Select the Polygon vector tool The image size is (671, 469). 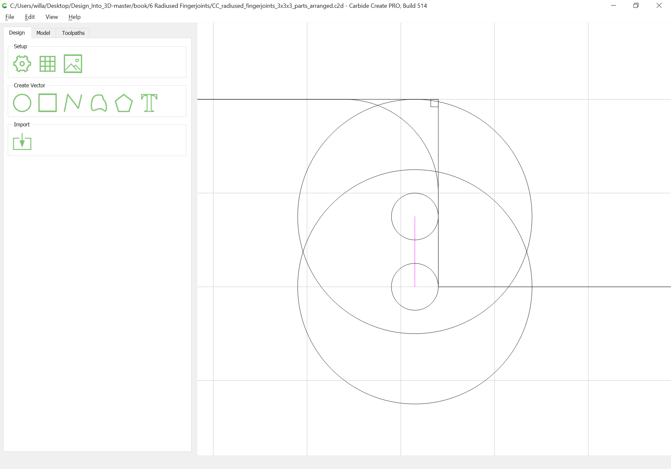[x=124, y=103]
